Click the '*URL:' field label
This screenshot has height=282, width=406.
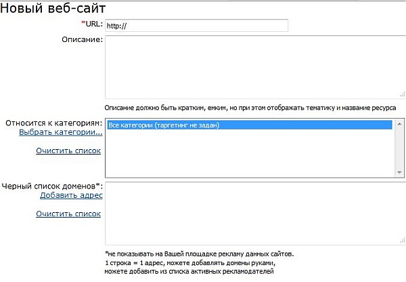click(91, 24)
